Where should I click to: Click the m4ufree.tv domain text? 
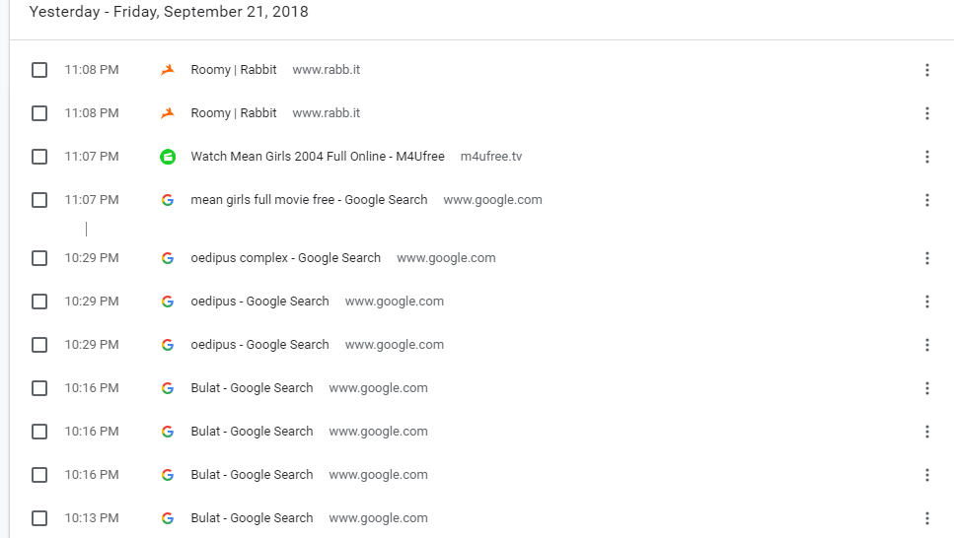click(x=491, y=157)
